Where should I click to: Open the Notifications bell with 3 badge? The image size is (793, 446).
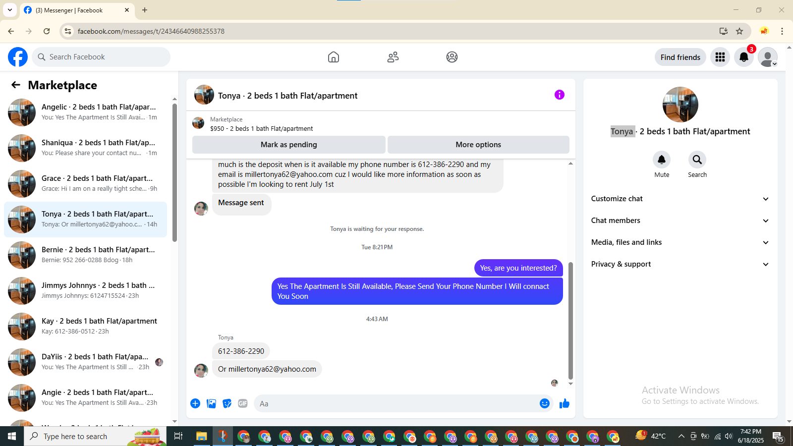pyautogui.click(x=744, y=57)
